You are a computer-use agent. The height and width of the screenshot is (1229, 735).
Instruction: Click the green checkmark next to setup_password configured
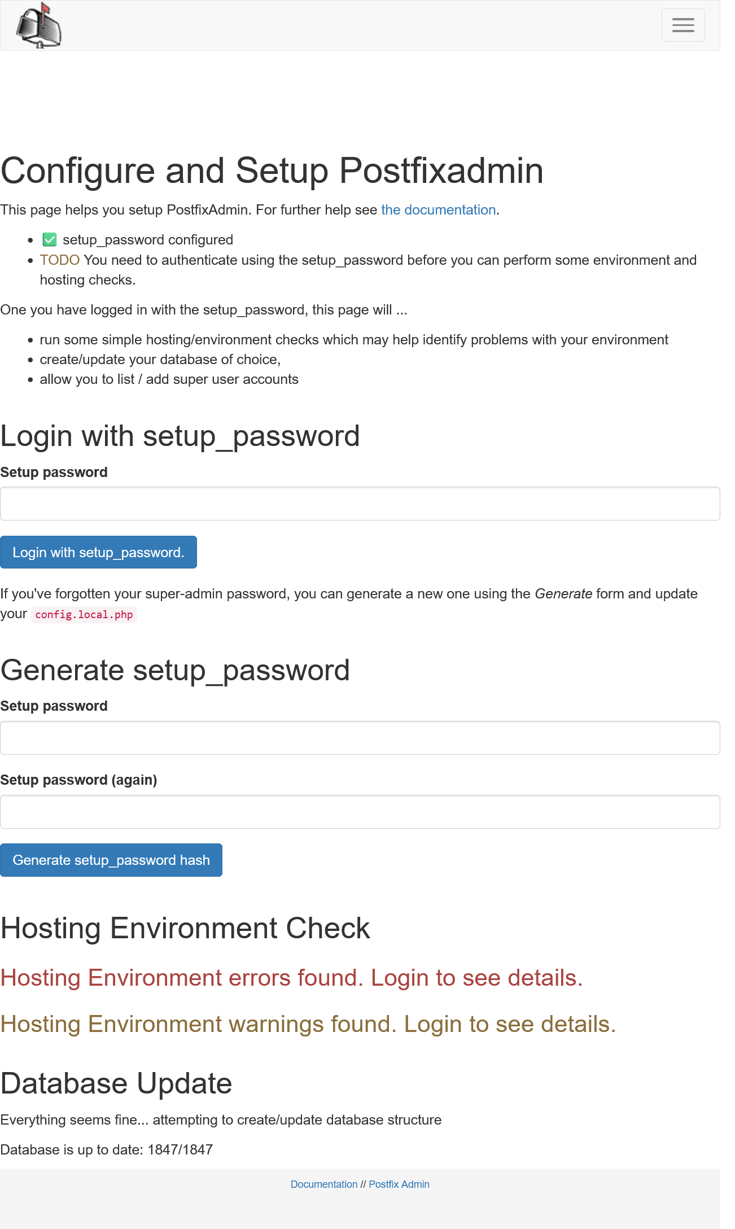tap(50, 240)
